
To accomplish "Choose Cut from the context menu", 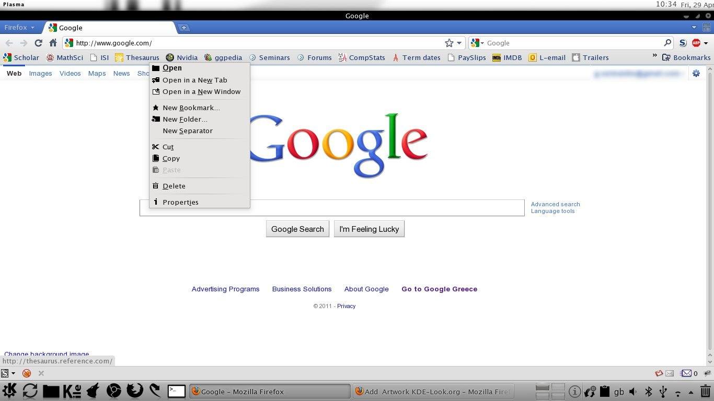I will [199, 147].
